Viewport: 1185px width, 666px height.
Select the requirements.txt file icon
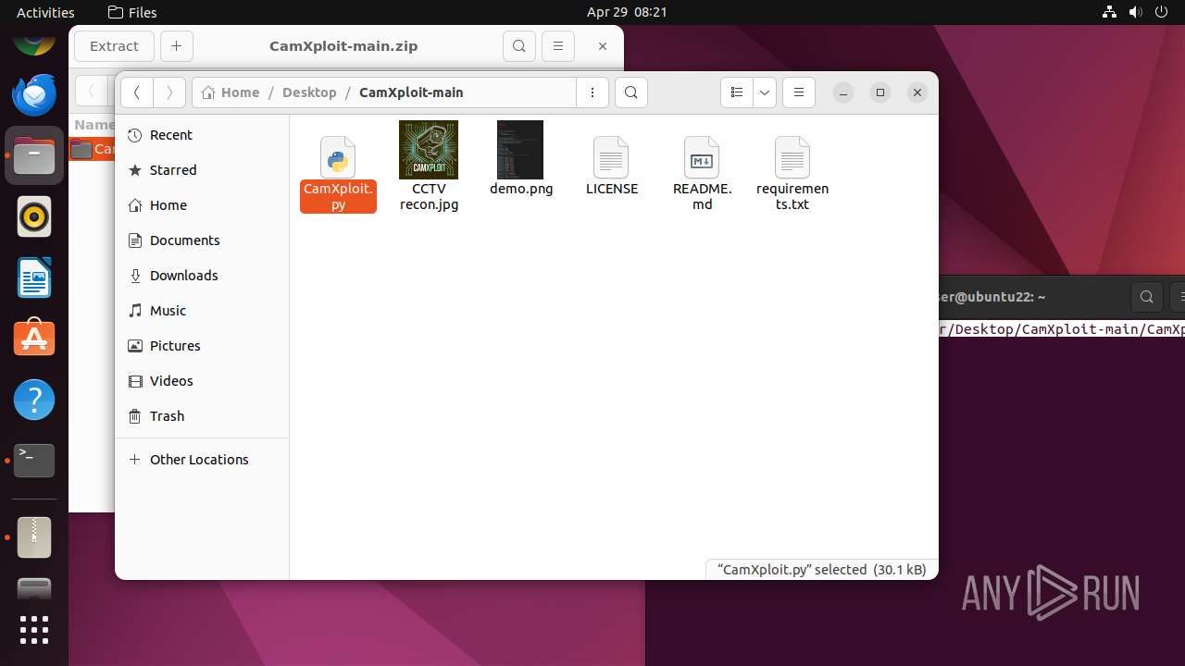(x=792, y=158)
